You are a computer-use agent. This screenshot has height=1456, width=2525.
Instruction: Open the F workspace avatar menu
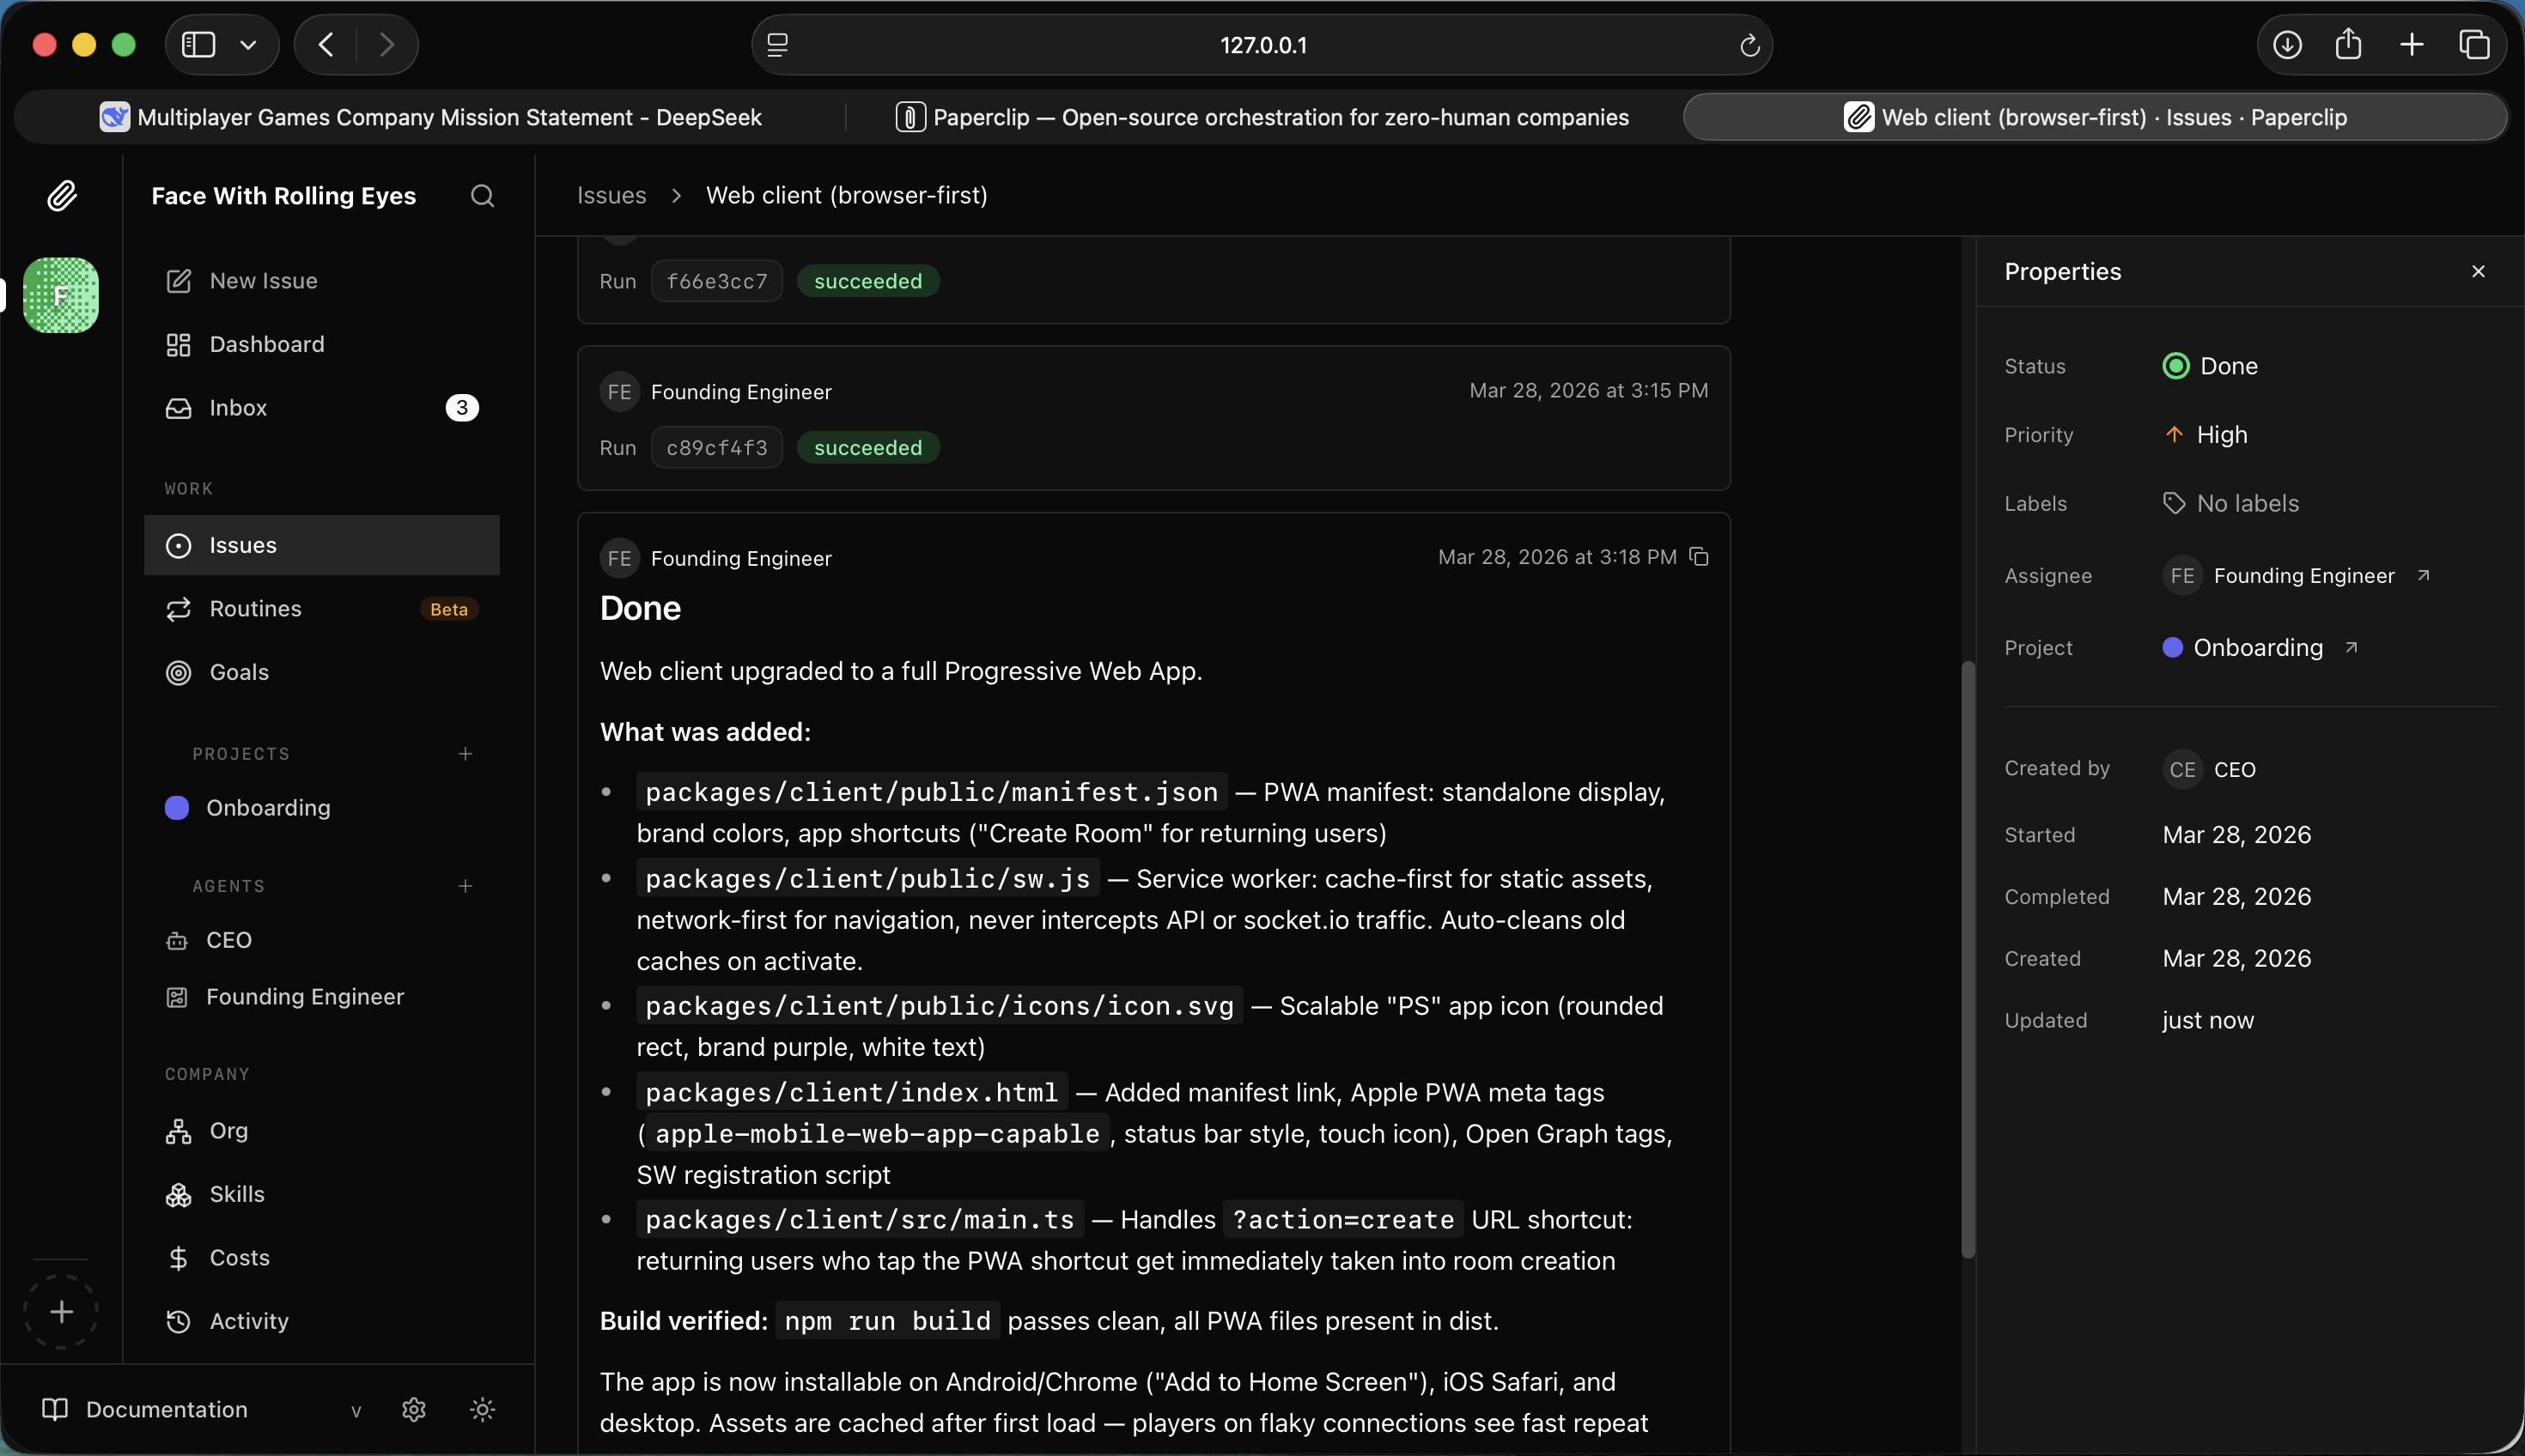point(60,295)
